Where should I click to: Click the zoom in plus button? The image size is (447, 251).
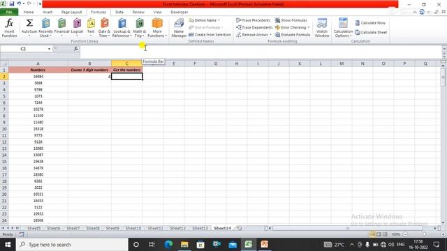(x=443, y=234)
